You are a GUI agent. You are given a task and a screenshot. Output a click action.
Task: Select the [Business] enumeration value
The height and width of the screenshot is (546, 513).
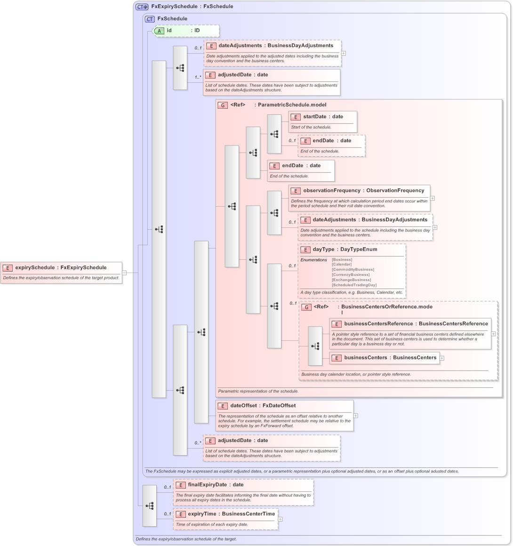342,259
